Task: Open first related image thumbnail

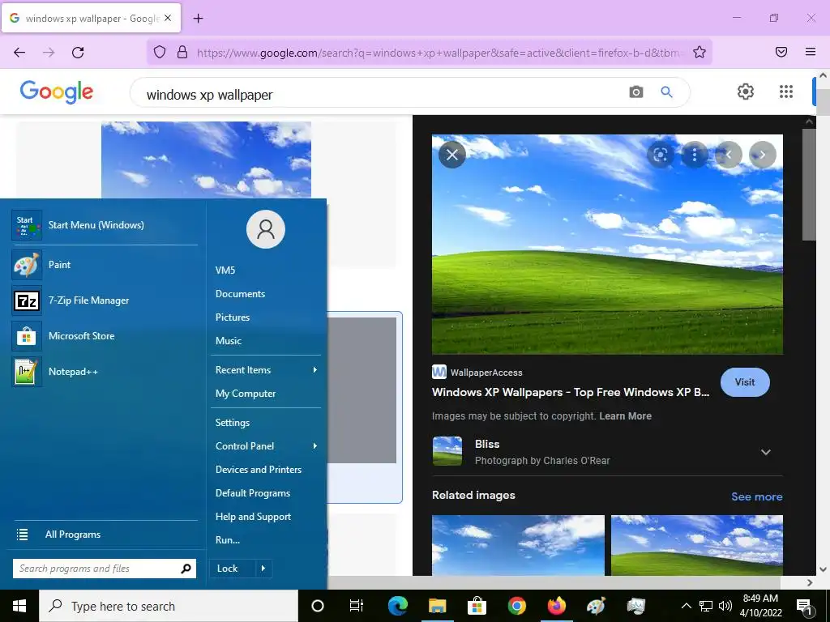Action: coord(518,545)
